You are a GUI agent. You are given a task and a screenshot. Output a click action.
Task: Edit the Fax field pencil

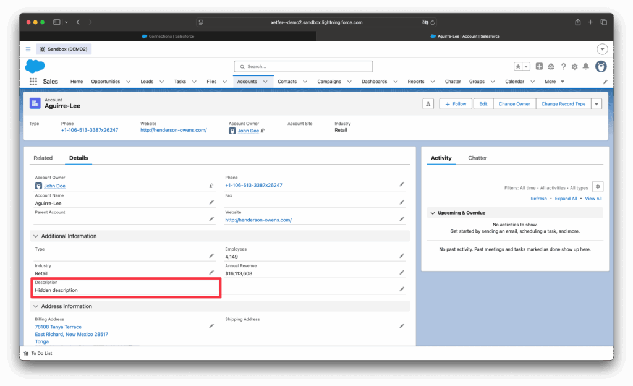[x=402, y=202]
